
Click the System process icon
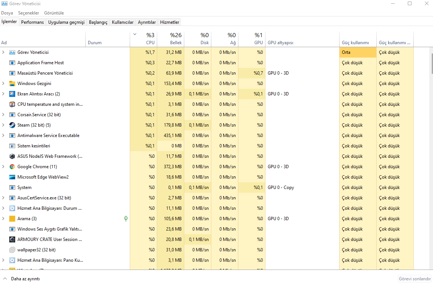pos(12,187)
